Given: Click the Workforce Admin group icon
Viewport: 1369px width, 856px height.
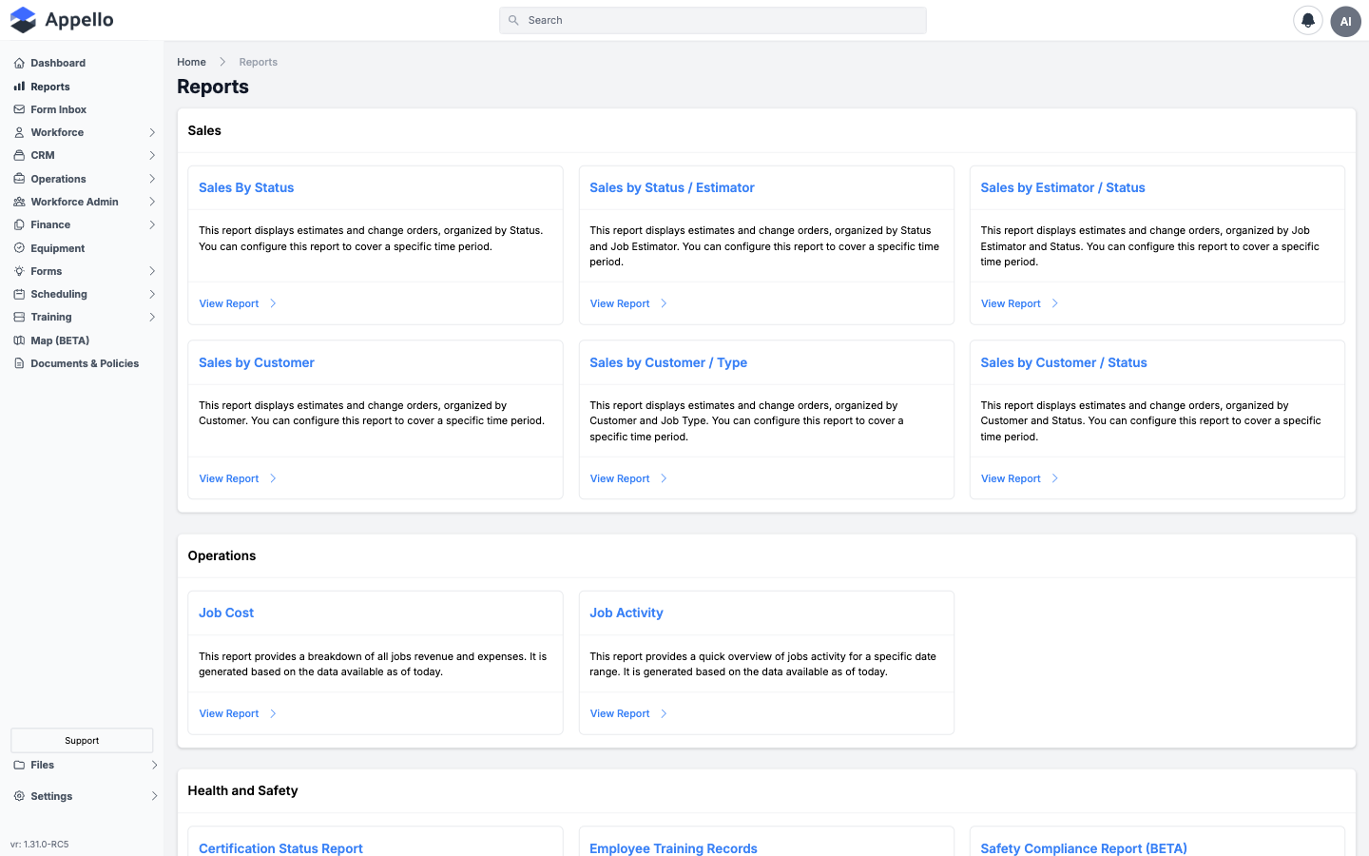Looking at the screenshot, I should pyautogui.click(x=19, y=202).
